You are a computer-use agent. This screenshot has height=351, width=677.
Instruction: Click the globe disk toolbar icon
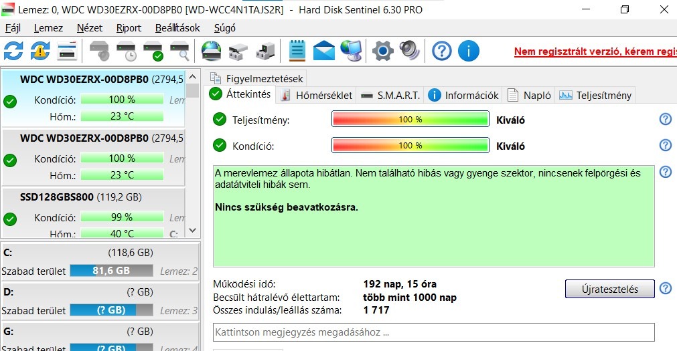pyautogui.click(x=211, y=51)
